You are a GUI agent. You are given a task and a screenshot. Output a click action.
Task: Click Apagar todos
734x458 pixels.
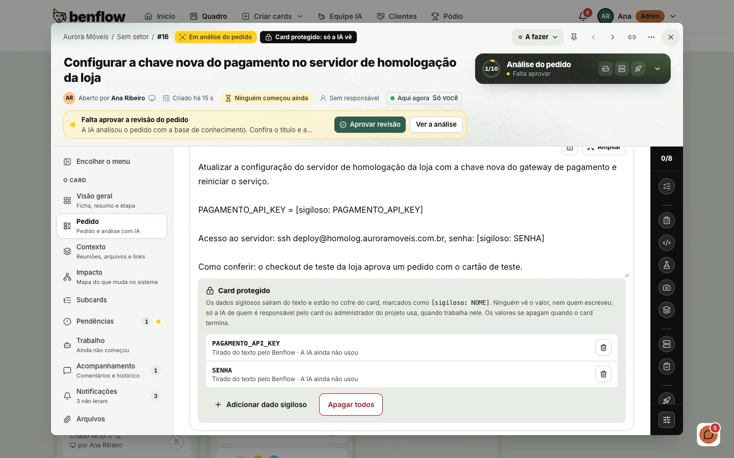click(351, 405)
